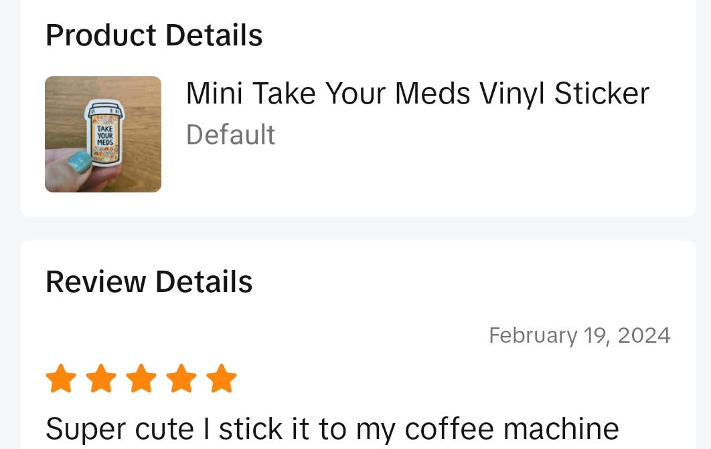Choose the fourth rating star
Screen dimensions: 711x449
click(181, 379)
